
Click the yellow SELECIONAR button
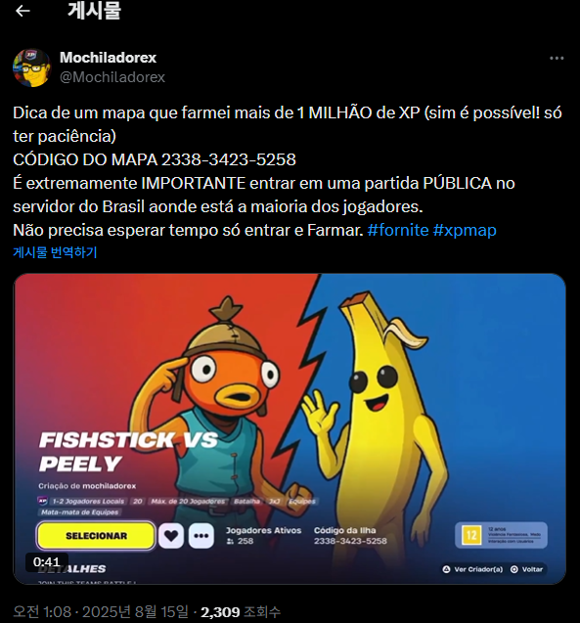pyautogui.click(x=96, y=536)
